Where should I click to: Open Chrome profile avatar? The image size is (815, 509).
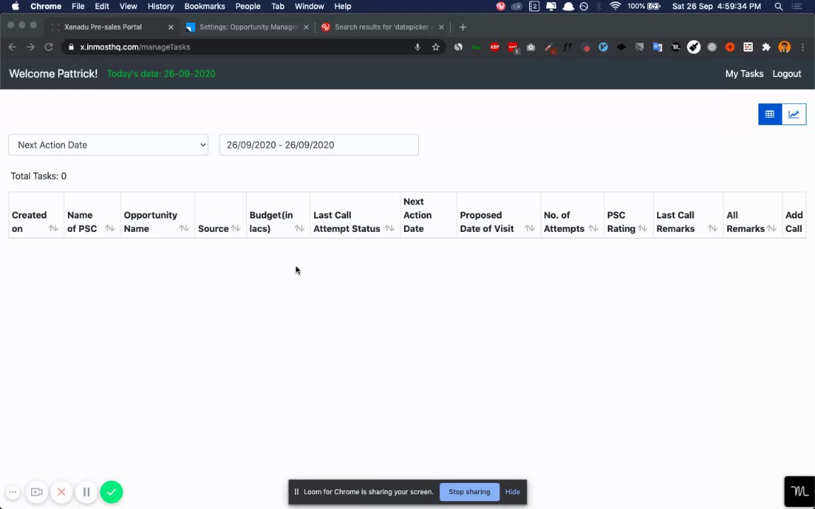pos(785,47)
